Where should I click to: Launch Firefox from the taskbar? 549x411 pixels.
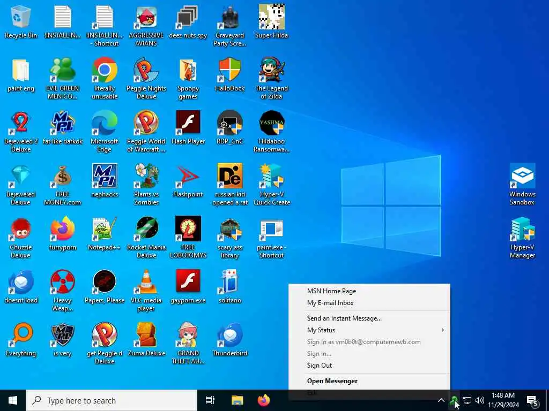(264, 400)
